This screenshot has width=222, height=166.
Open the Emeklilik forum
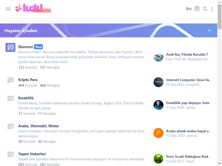(x=26, y=98)
